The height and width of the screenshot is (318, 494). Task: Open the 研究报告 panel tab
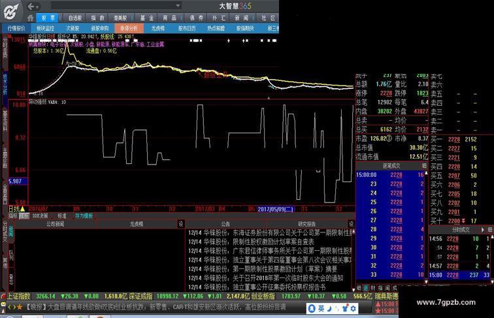click(x=307, y=224)
